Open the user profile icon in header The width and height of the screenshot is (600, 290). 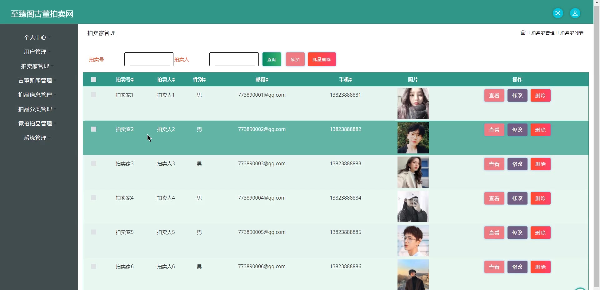click(575, 13)
